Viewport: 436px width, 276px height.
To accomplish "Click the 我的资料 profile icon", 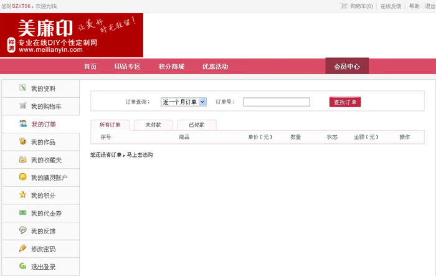I will 22,88.
